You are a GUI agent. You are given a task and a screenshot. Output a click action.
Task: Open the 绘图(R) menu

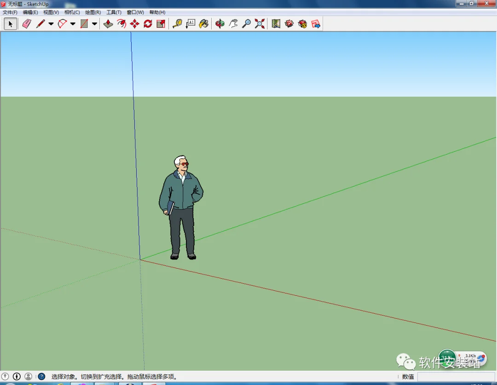[x=93, y=12]
